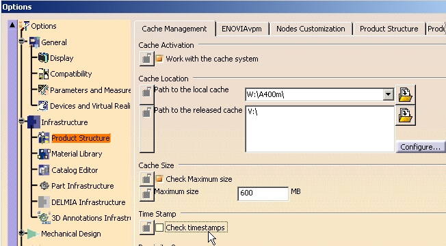The width and height of the screenshot is (446, 246).
Task: Click the tree scroll-up arrow
Action: (x=12, y=25)
